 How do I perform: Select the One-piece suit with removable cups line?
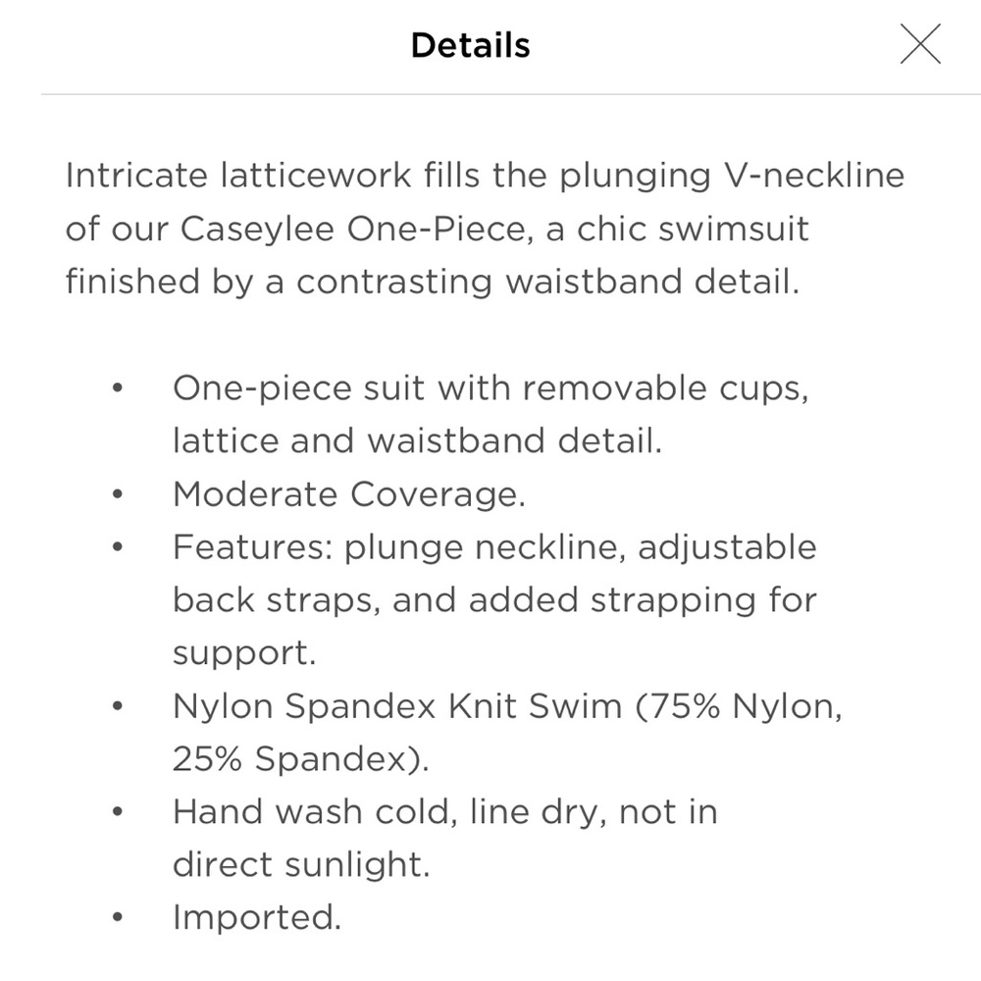(x=490, y=387)
